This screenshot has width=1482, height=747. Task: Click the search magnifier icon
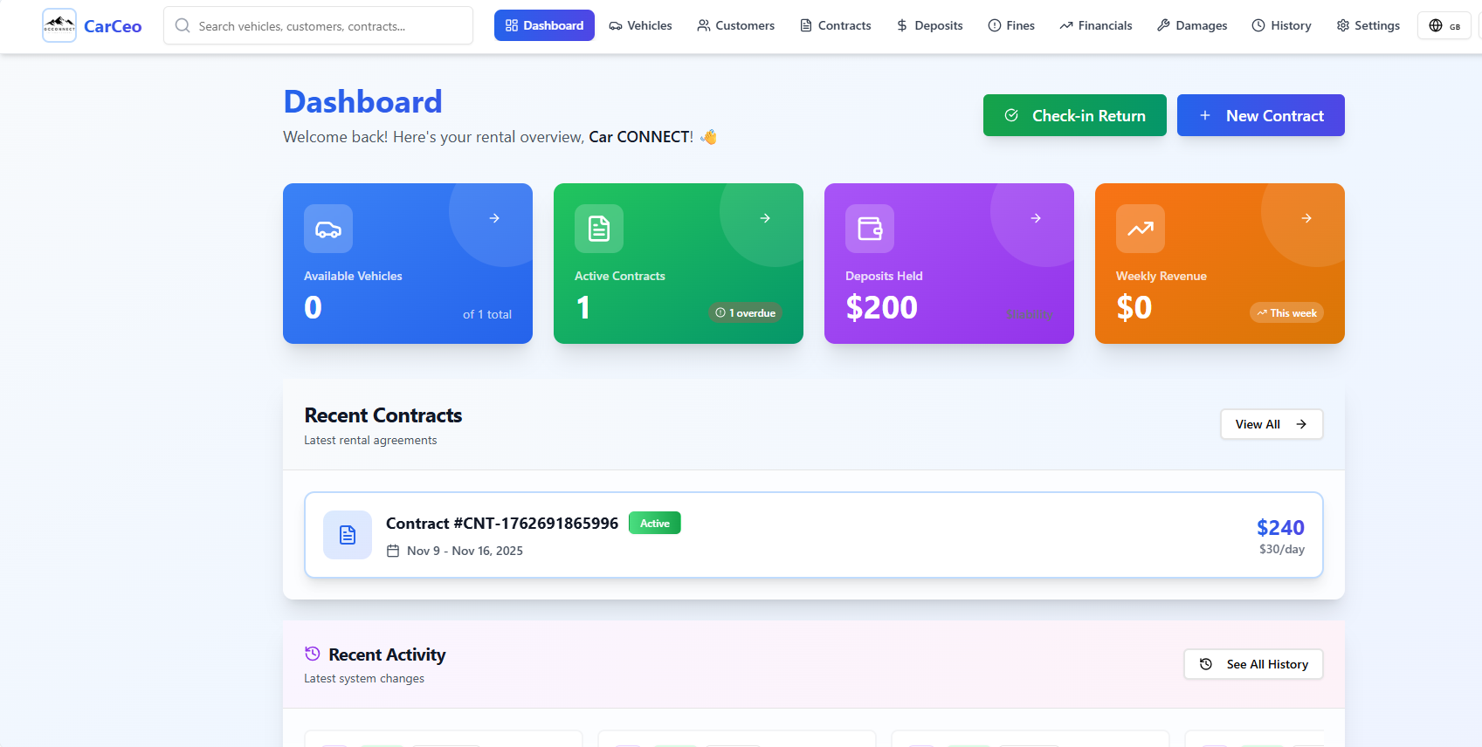click(x=183, y=25)
